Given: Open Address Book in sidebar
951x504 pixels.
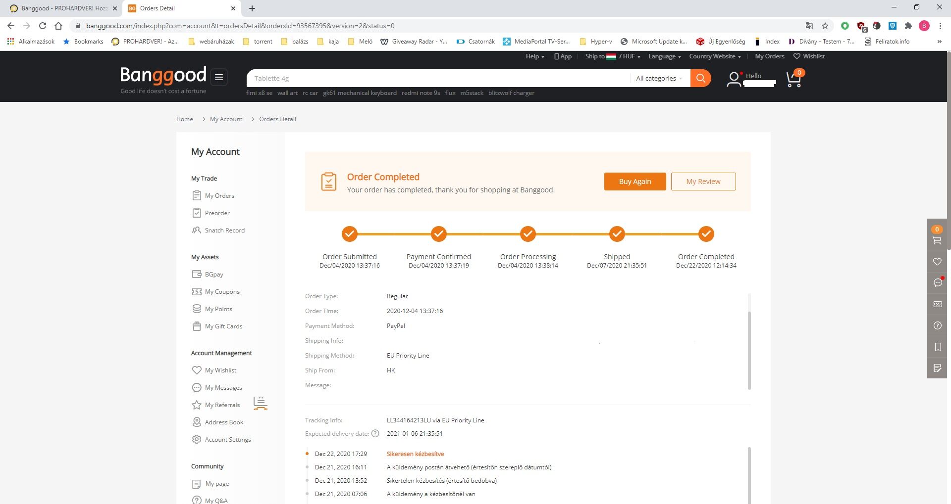Looking at the screenshot, I should pos(218,422).
